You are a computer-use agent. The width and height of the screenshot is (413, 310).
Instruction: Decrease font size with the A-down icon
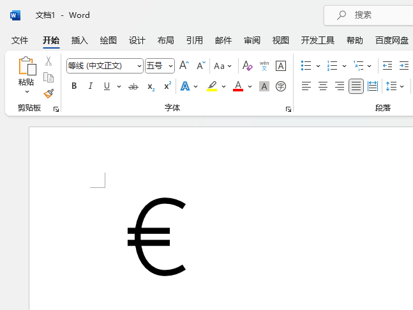coord(201,65)
